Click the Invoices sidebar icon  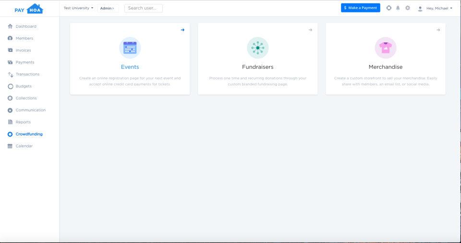click(x=10, y=50)
